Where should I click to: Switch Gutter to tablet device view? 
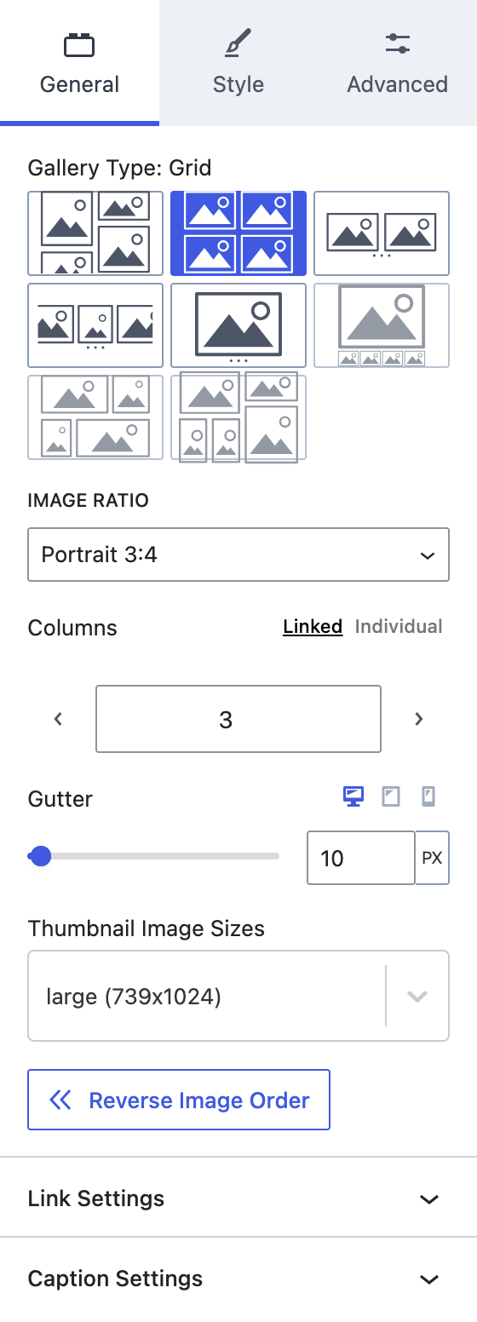(391, 797)
